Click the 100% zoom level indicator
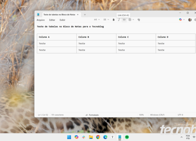Screen dimensions: 196x141 tap(141, 115)
